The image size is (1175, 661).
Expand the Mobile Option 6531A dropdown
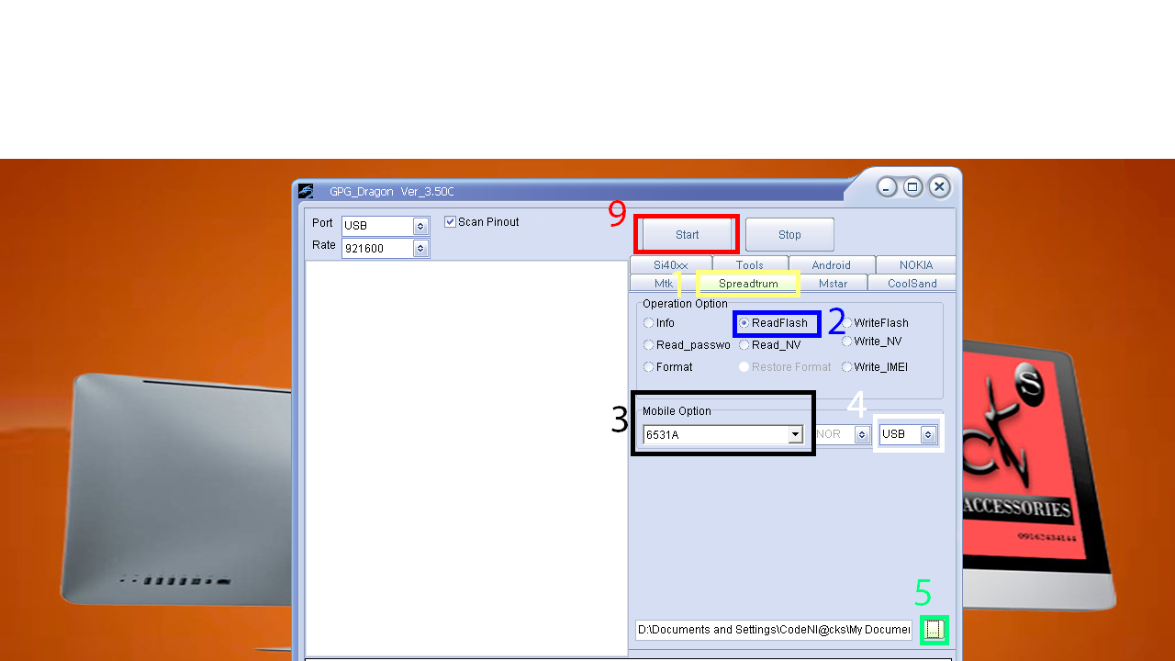point(795,435)
